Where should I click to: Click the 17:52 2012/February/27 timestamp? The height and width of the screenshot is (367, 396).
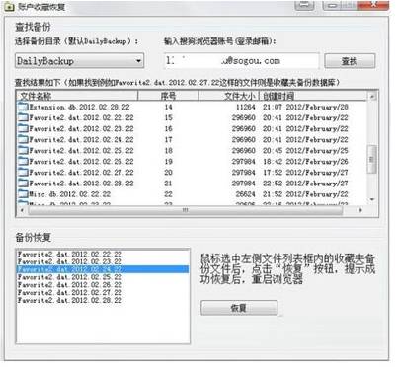tap(305, 173)
